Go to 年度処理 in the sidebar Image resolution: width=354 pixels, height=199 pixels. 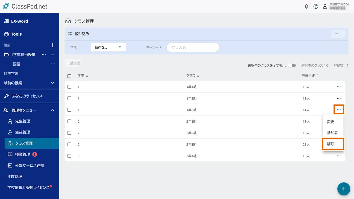pos(15,176)
